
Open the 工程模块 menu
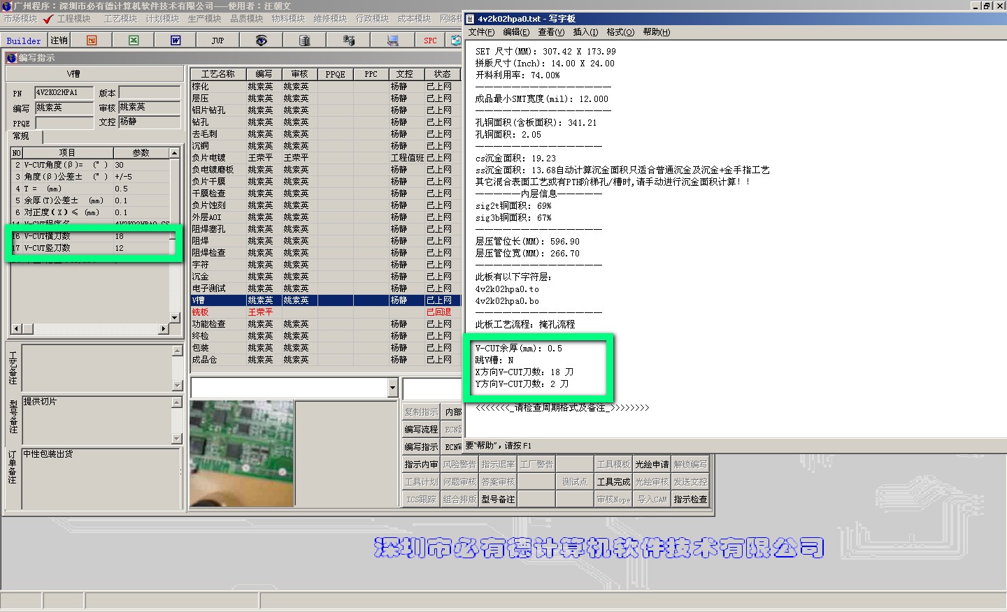(x=73, y=19)
